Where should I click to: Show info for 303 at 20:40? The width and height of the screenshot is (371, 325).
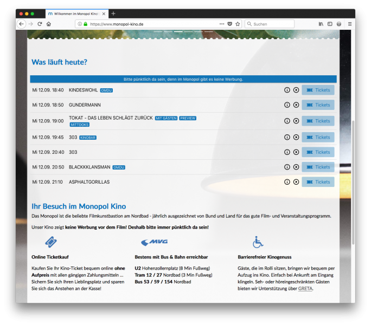287,152
